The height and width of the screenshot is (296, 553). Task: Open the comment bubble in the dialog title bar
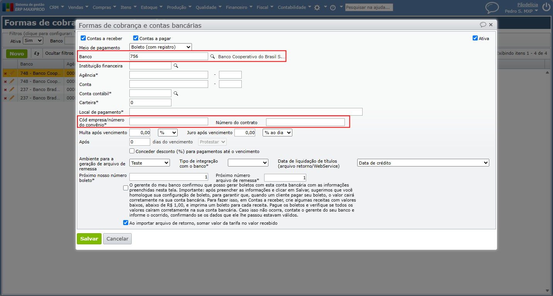coord(483,25)
